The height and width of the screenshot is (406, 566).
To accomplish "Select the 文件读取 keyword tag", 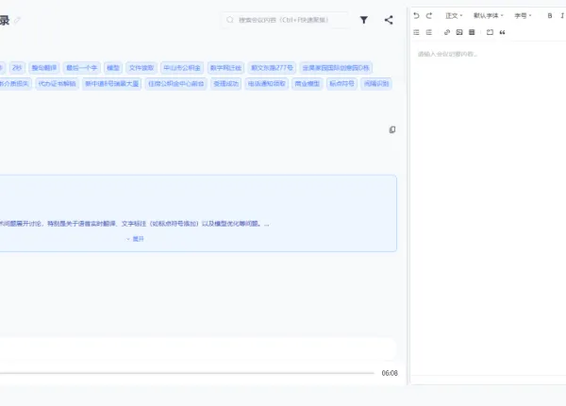I will 141,68.
